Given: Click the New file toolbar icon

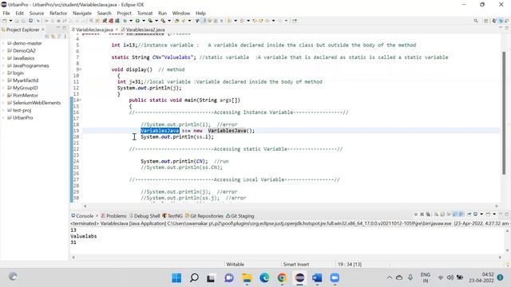Looking at the screenshot, I should point(5,21).
